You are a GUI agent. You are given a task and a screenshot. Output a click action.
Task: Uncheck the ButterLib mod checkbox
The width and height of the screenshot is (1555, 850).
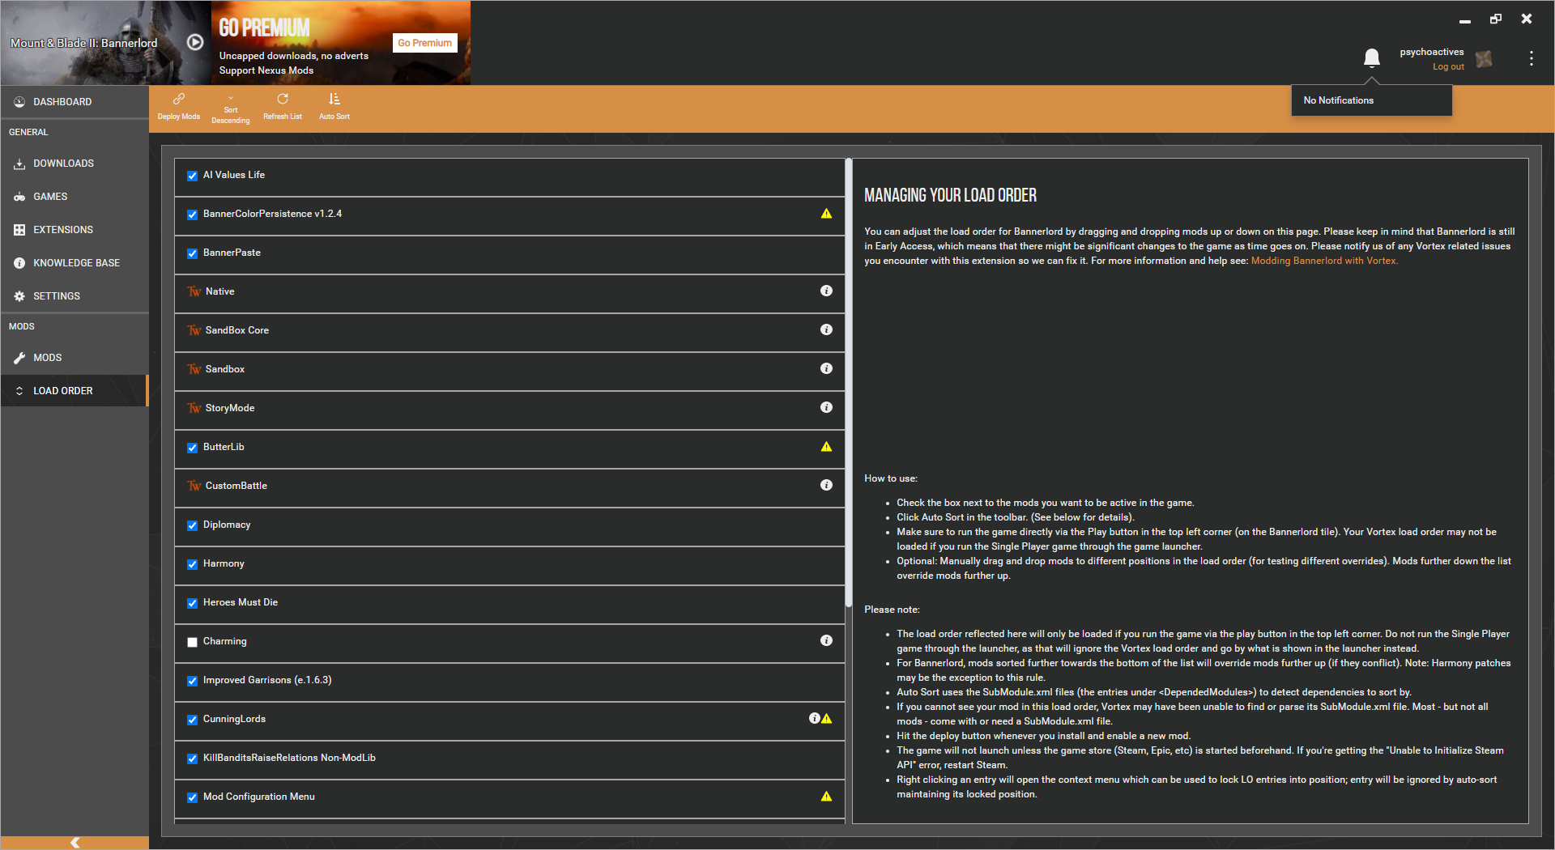(x=192, y=448)
